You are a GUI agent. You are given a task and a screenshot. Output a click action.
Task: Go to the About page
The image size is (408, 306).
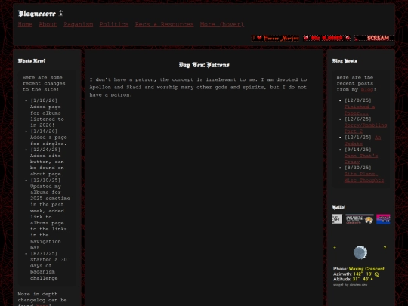(x=48, y=24)
